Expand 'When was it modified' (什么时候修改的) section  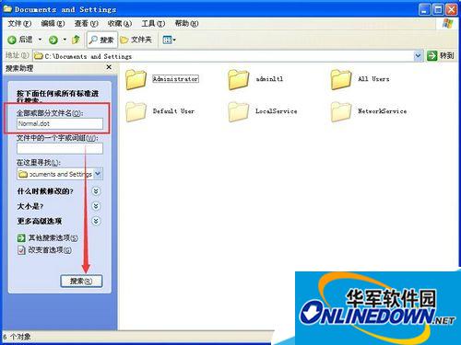(x=96, y=191)
